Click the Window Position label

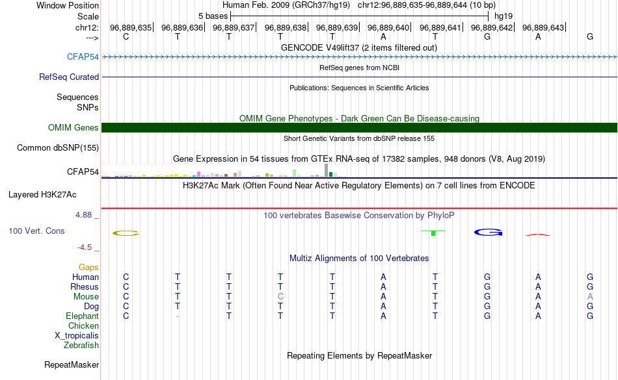point(68,5)
